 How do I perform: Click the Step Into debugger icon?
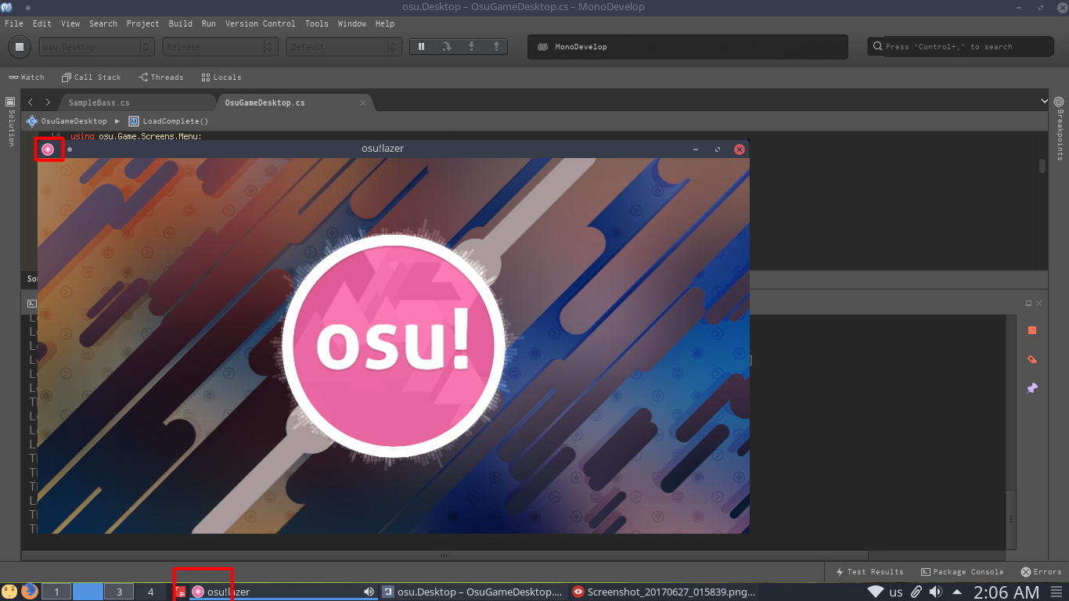470,46
